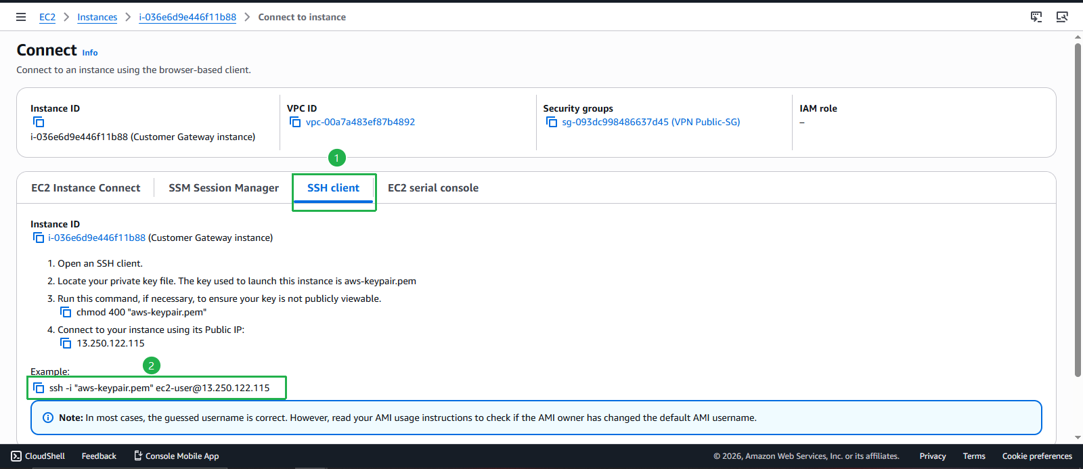The height and width of the screenshot is (469, 1083).
Task: Click the Console Mobile App phone icon
Action: [x=138, y=456]
